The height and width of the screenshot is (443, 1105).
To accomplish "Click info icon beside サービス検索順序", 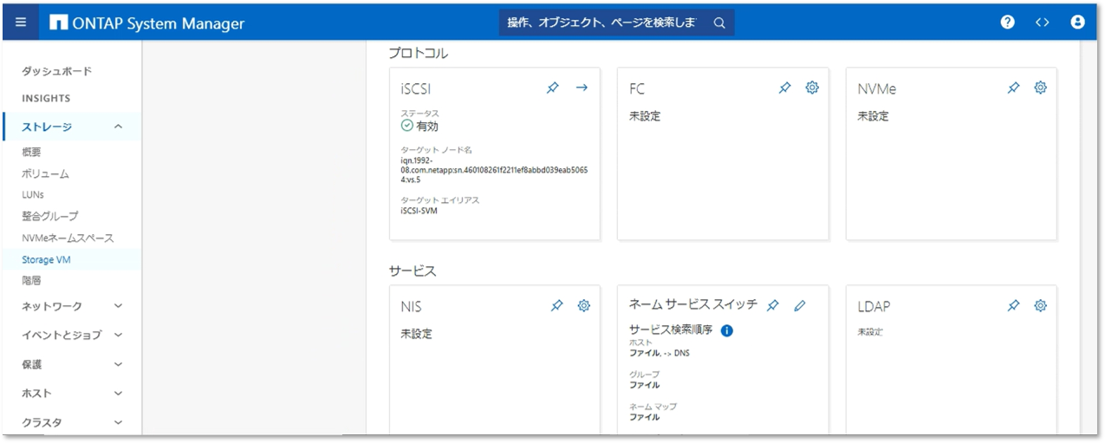I will pyautogui.click(x=727, y=330).
